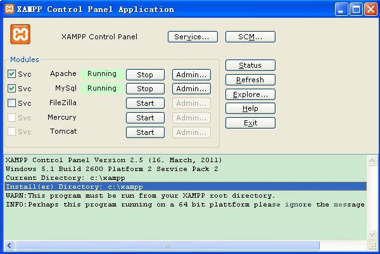The height and width of the screenshot is (254, 380).
Task: Start the FileZilla module
Action: click(x=145, y=103)
